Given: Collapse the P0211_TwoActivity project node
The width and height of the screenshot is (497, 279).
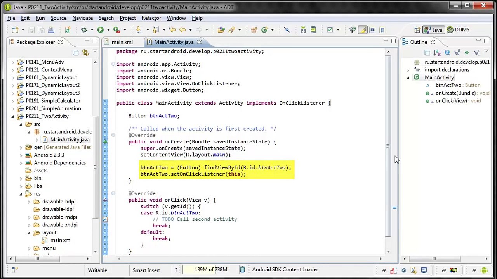Looking at the screenshot, I should click(x=13, y=116).
